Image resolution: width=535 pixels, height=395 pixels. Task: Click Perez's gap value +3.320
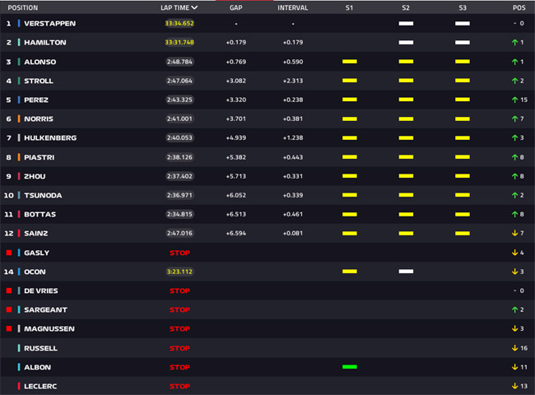coord(235,100)
